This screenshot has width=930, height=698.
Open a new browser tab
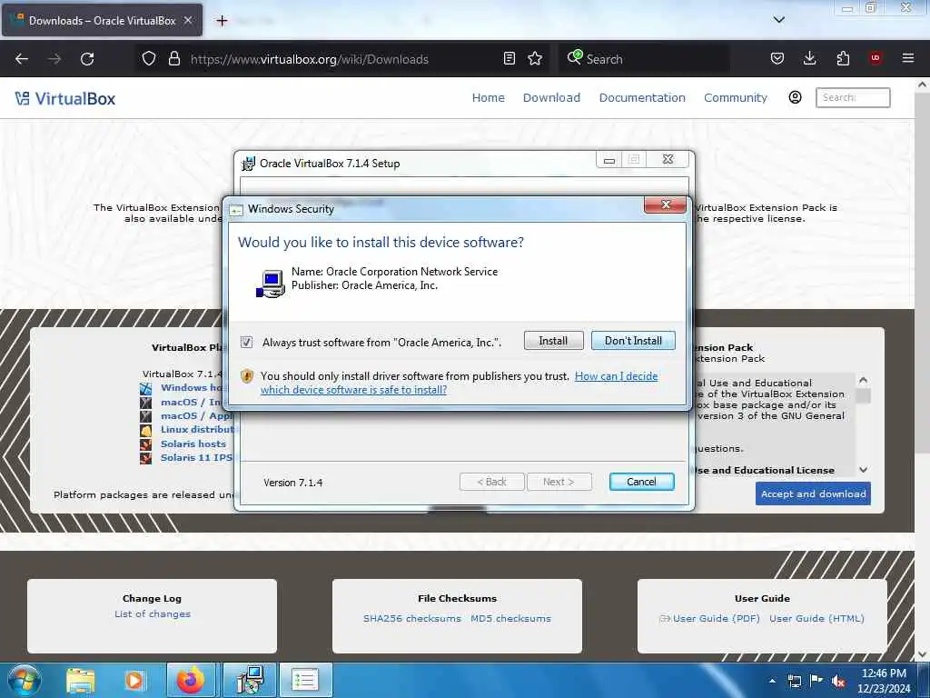tap(222, 21)
